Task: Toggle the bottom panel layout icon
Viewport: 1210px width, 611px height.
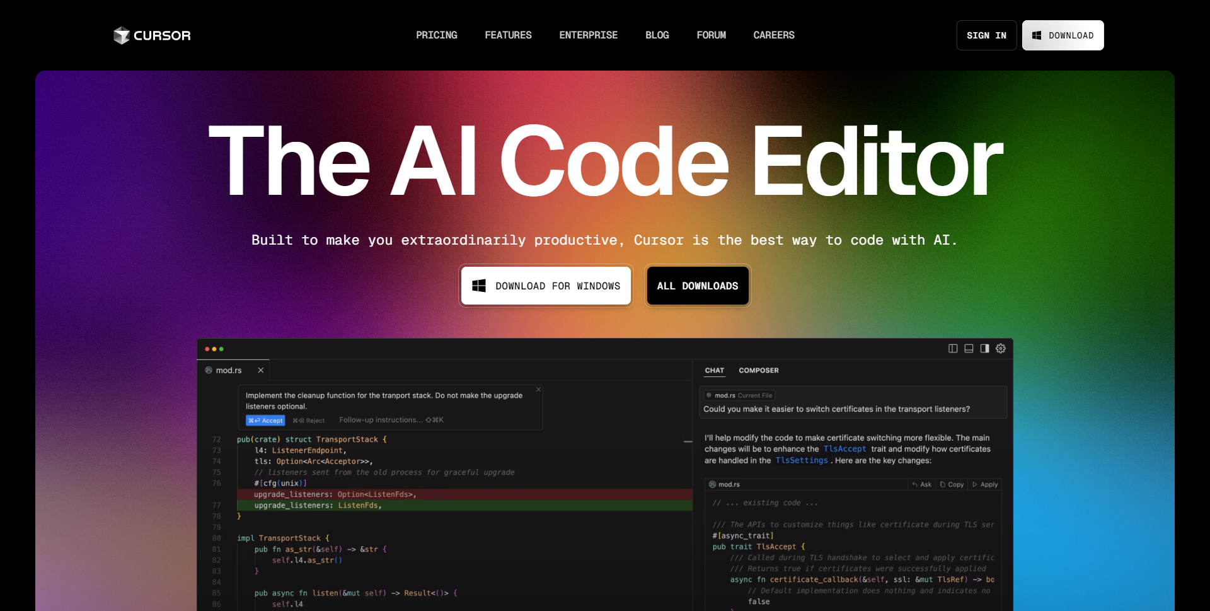Action: click(969, 349)
